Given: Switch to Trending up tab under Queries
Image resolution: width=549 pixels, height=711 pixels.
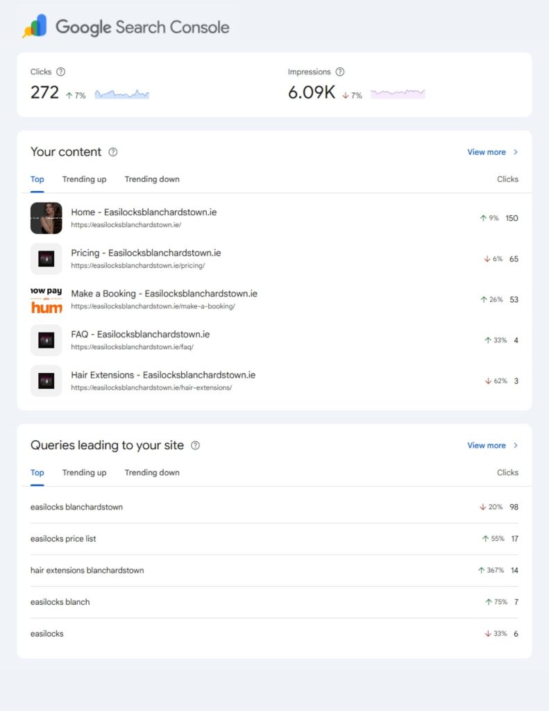Looking at the screenshot, I should 84,473.
